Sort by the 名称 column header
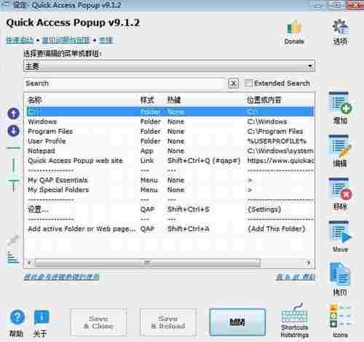Screen dimensions: 364x342 click(35, 100)
